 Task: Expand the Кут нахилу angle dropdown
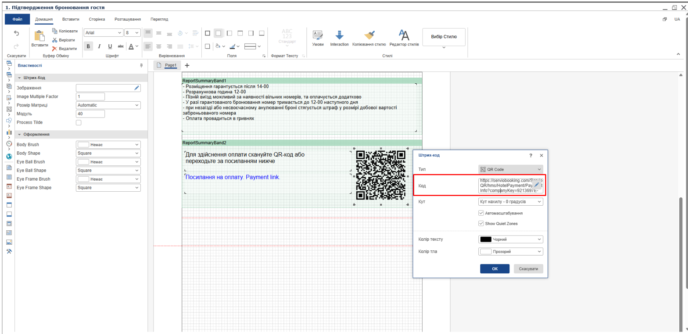click(510, 202)
